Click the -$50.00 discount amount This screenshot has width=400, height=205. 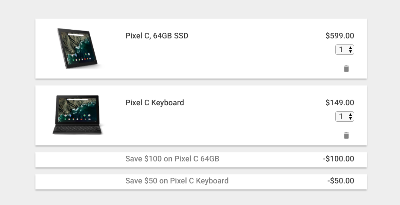340,181
